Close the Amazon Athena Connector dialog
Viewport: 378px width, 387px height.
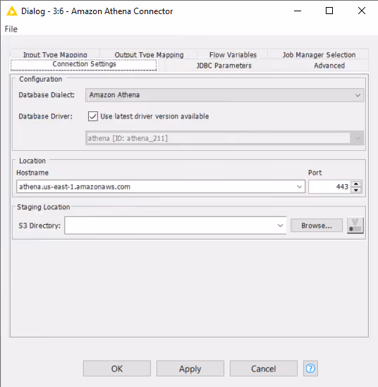coord(362,11)
